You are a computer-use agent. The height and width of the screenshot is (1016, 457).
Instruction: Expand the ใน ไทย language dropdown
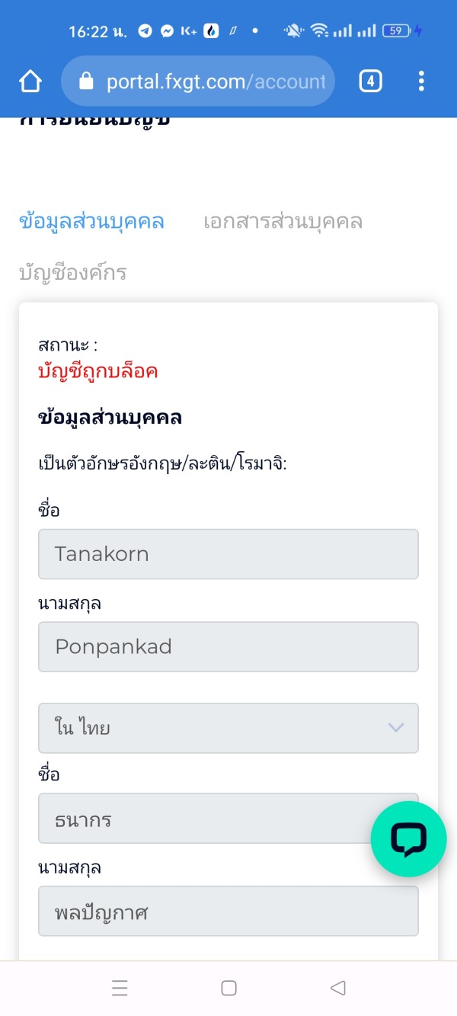coord(213,728)
